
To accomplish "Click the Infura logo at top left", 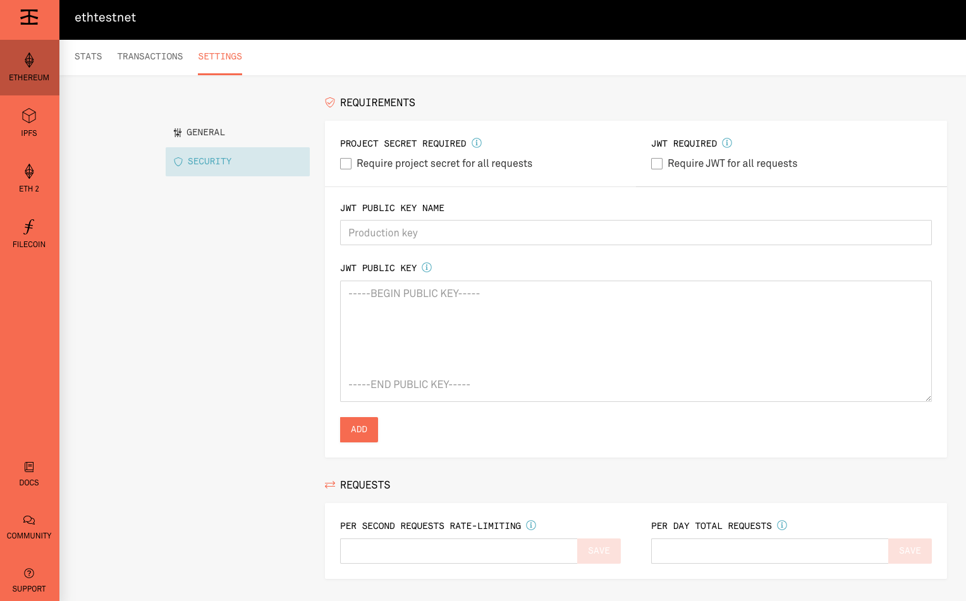I will [x=29, y=18].
